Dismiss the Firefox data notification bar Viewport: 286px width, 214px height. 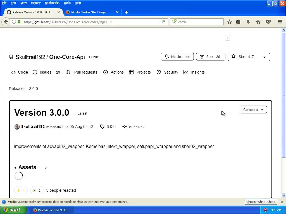(x=282, y=202)
